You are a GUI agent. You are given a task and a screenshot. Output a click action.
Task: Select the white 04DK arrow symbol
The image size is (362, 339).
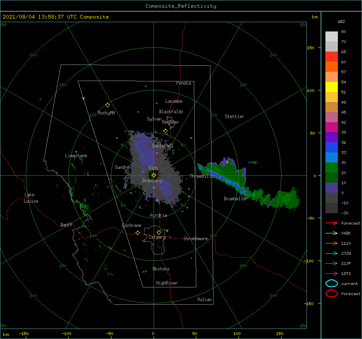(x=332, y=233)
